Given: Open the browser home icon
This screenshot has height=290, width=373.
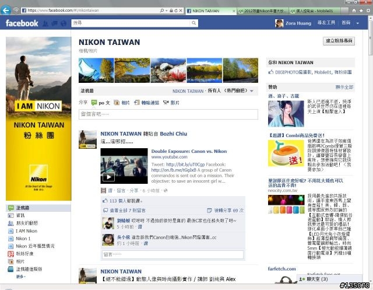Looking at the screenshot, I should click(x=354, y=11).
